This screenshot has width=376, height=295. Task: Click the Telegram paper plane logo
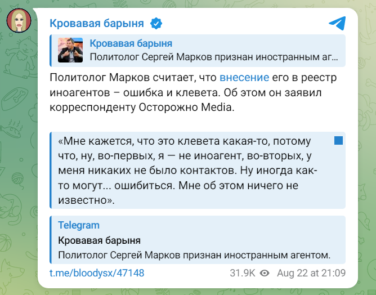(337, 23)
